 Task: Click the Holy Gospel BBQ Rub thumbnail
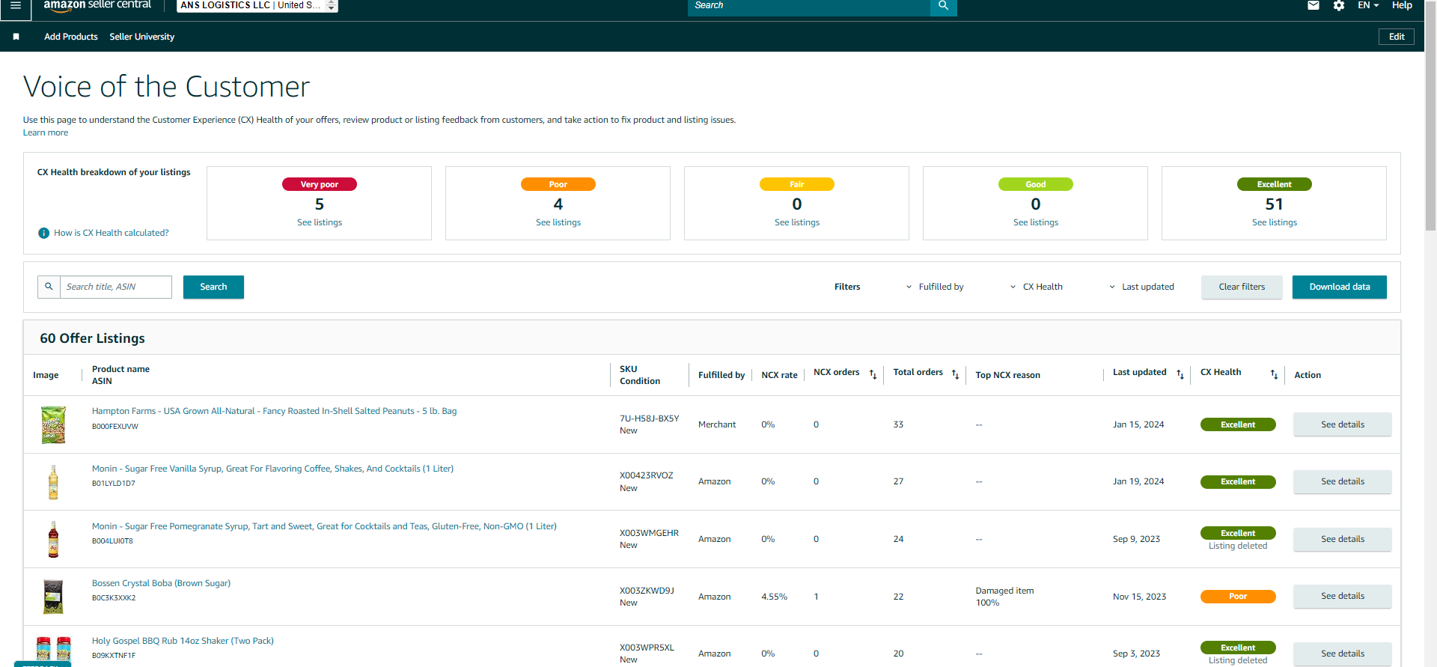coord(53,649)
